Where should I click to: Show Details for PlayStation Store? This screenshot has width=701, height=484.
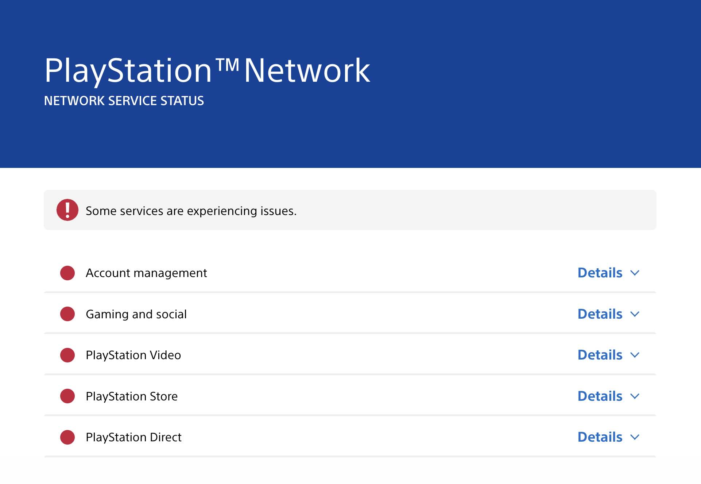pos(600,396)
